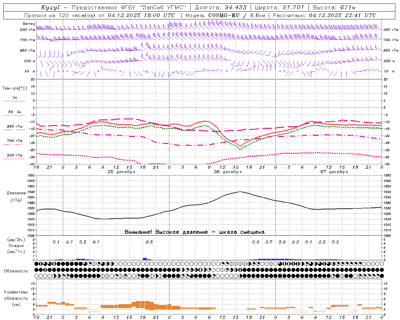Click the station name "Kyzyl" in header
Screen dimensions: 400x320
pos(50,7)
